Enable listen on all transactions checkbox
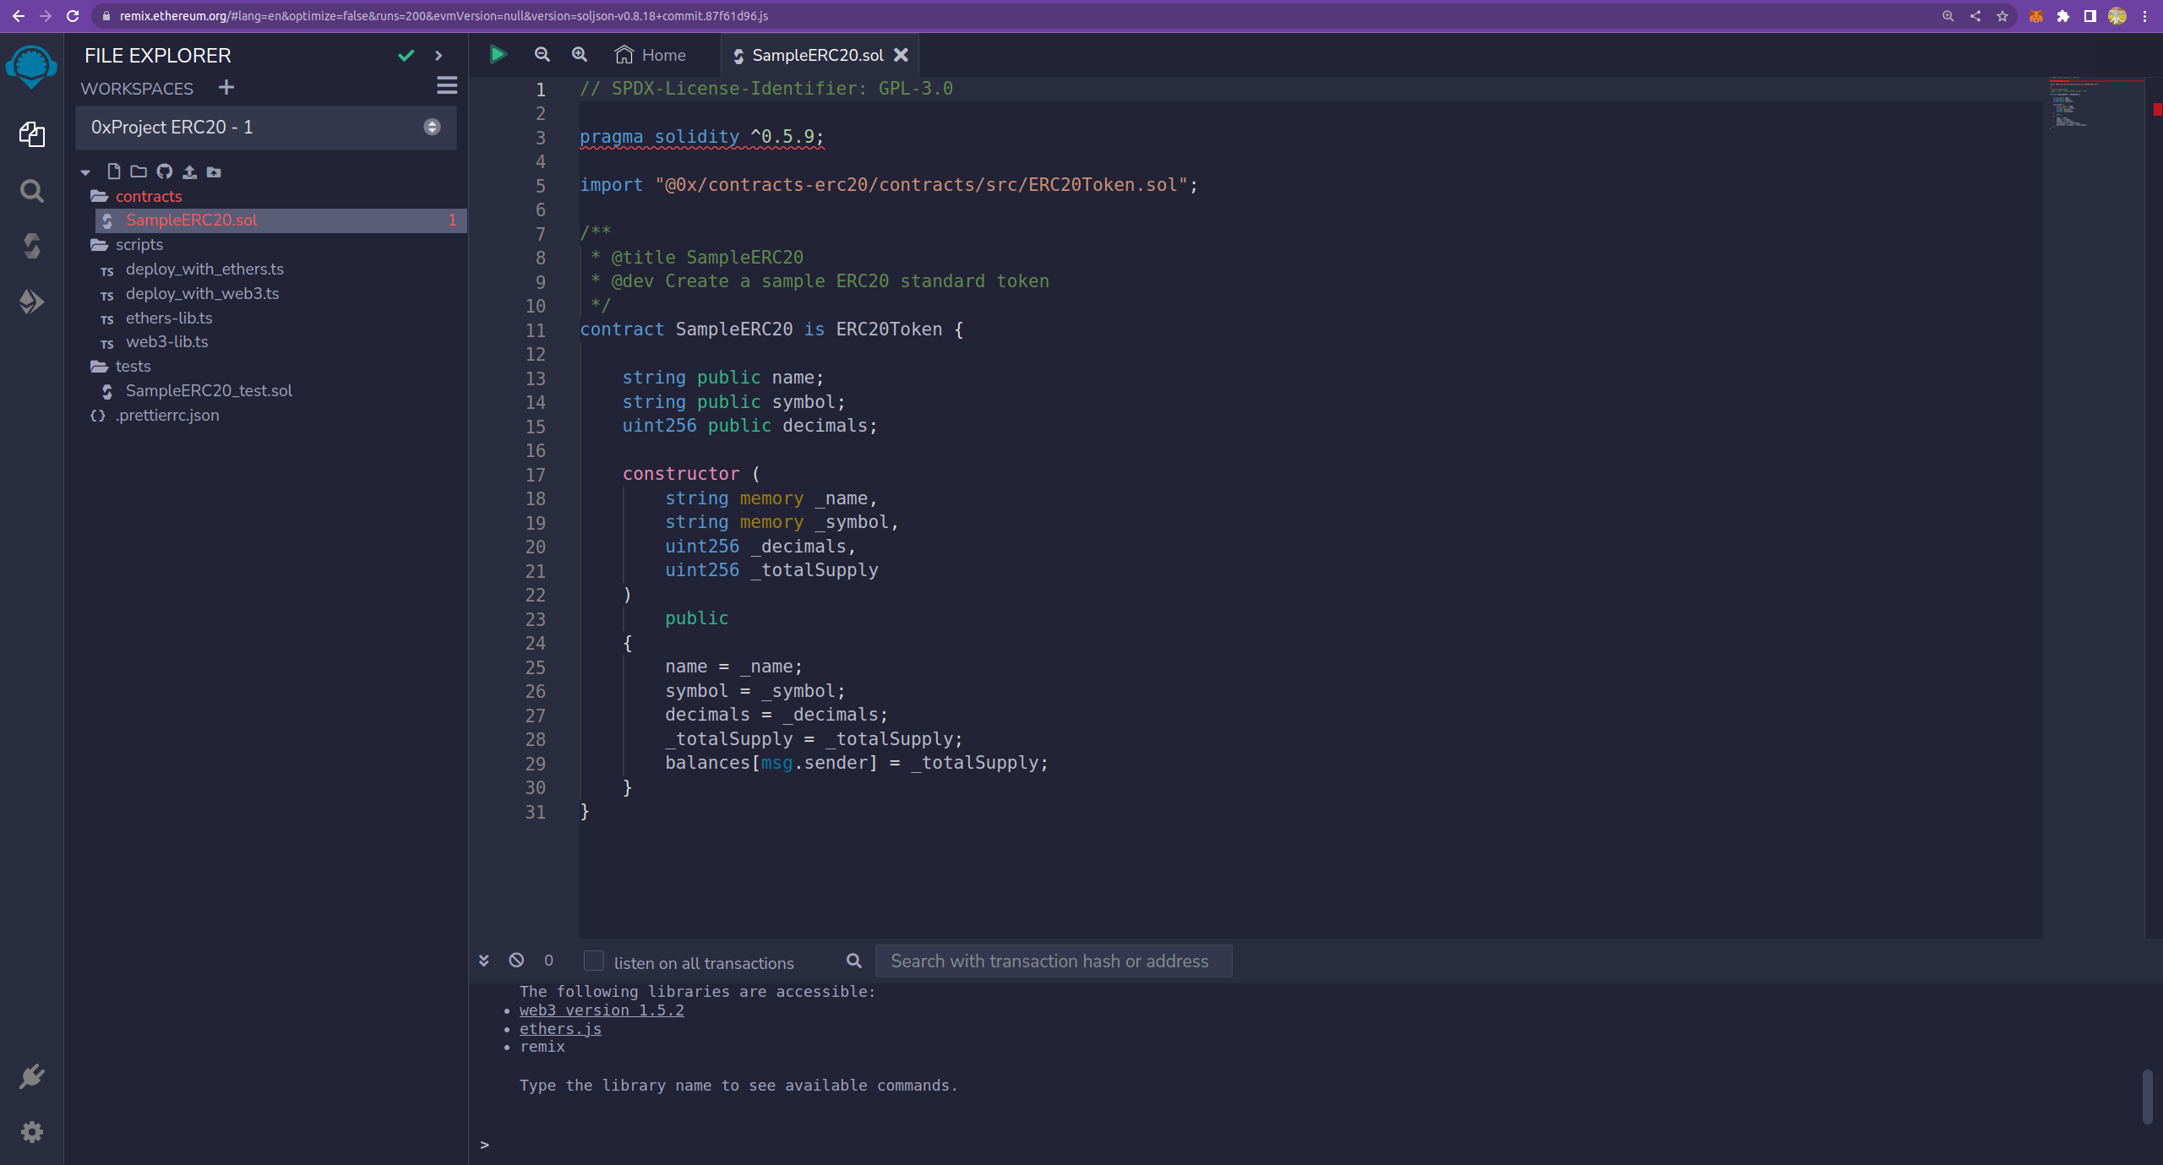Screen dimensions: 2163x1165 click(594, 961)
